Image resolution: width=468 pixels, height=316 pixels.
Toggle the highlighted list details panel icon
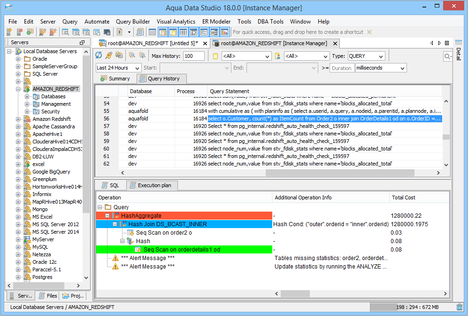coord(204,32)
